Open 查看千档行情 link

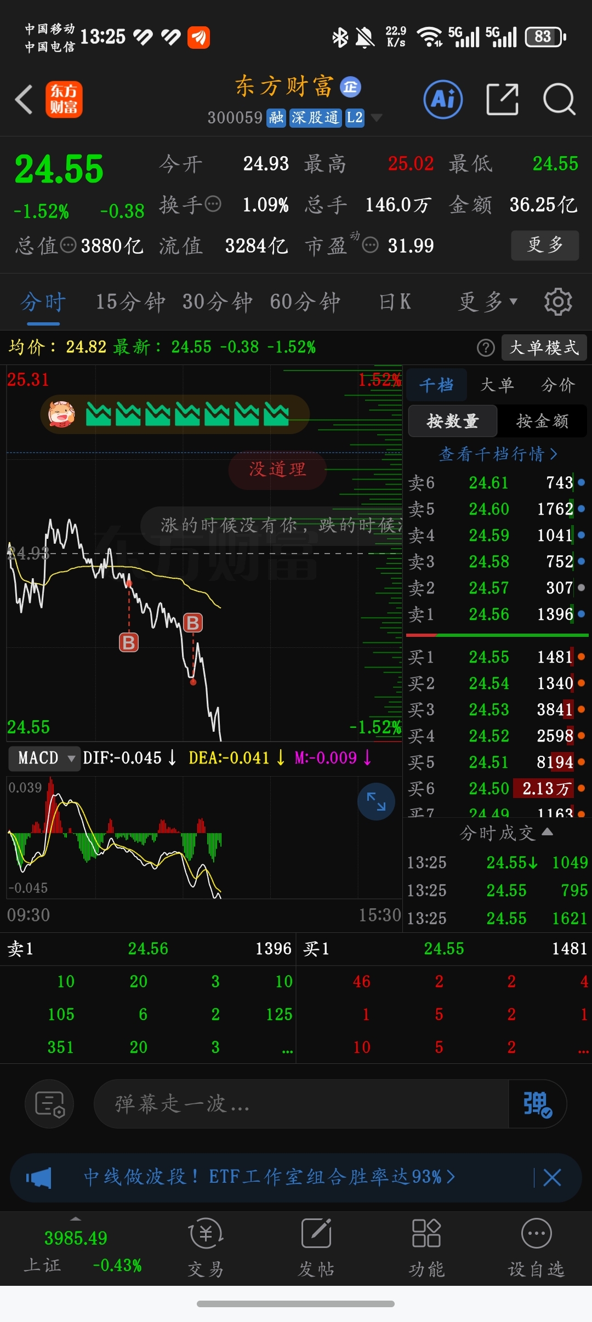tap(498, 454)
